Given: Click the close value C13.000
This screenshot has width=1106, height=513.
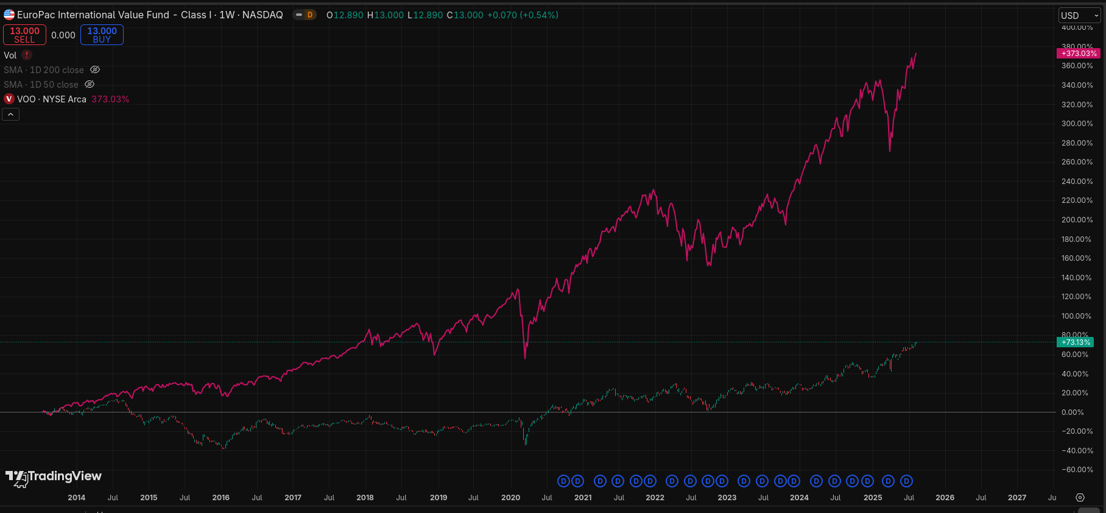Looking at the screenshot, I should click(x=465, y=15).
